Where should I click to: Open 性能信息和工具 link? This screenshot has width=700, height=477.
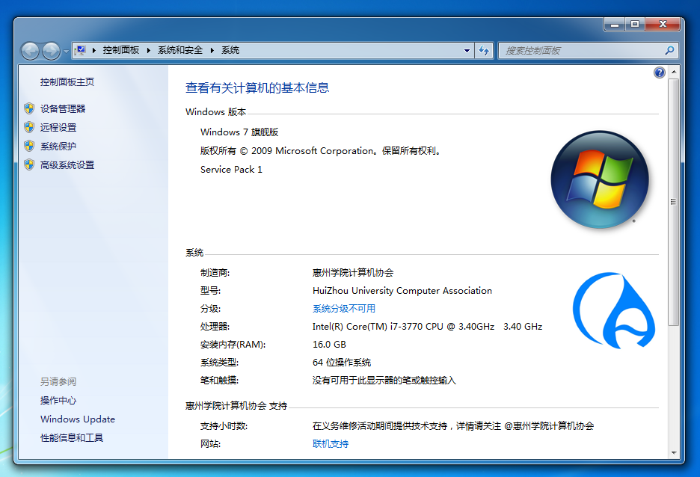[72, 438]
